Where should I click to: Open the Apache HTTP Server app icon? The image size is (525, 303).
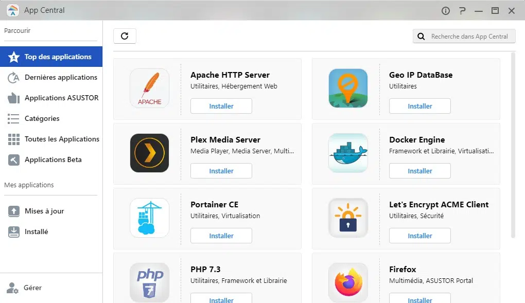pos(149,88)
